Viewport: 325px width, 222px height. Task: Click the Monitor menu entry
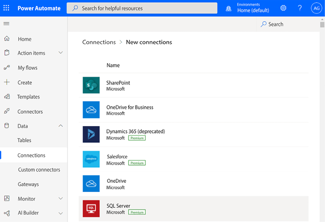[x=26, y=199]
